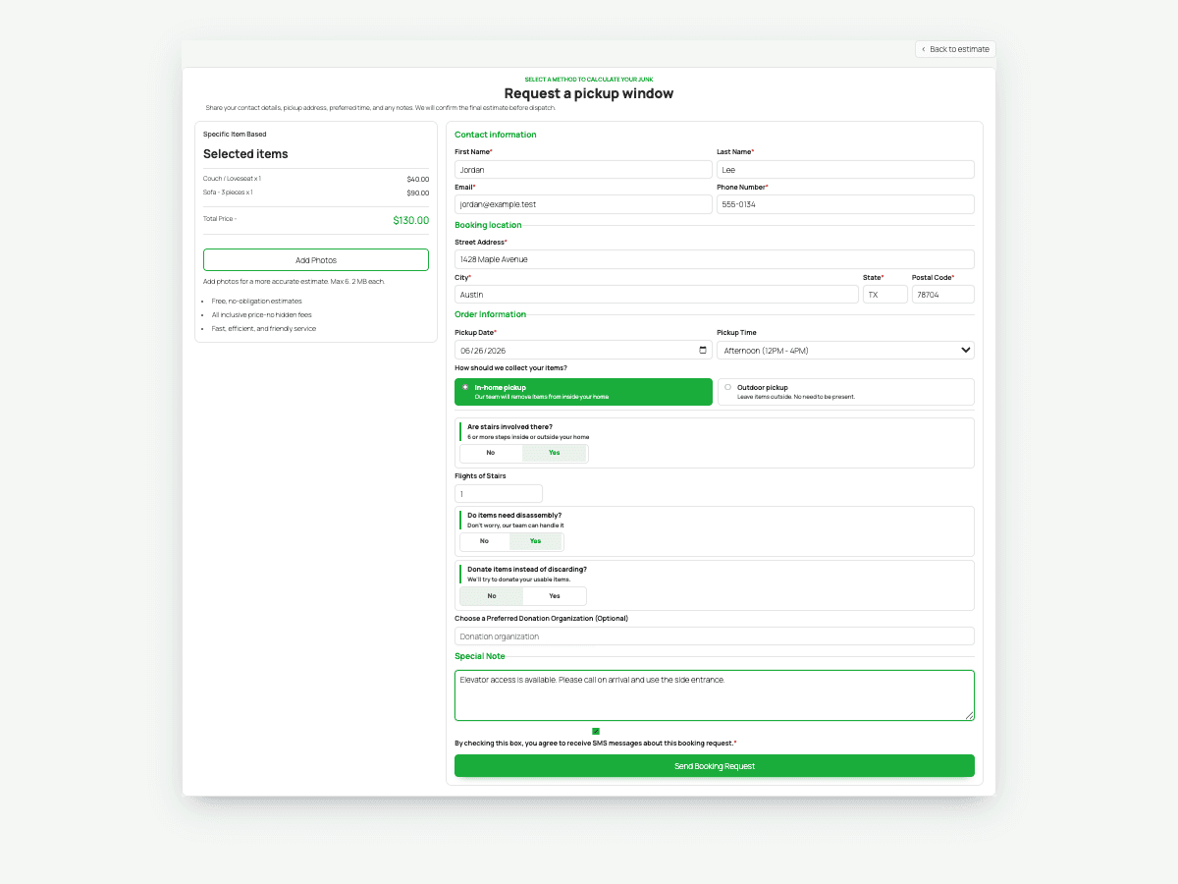
Task: Click the Request a pickup window heading
Action: pos(589,93)
